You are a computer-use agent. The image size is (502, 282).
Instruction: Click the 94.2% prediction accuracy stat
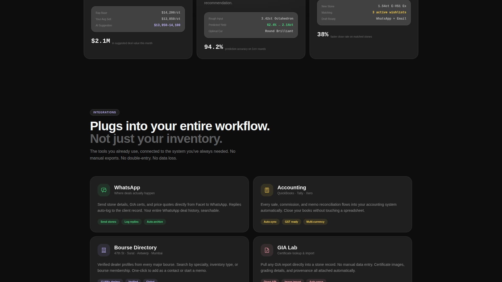pyautogui.click(x=213, y=47)
